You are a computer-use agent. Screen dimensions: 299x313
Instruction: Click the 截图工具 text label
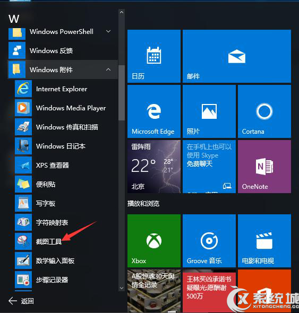tap(49, 241)
